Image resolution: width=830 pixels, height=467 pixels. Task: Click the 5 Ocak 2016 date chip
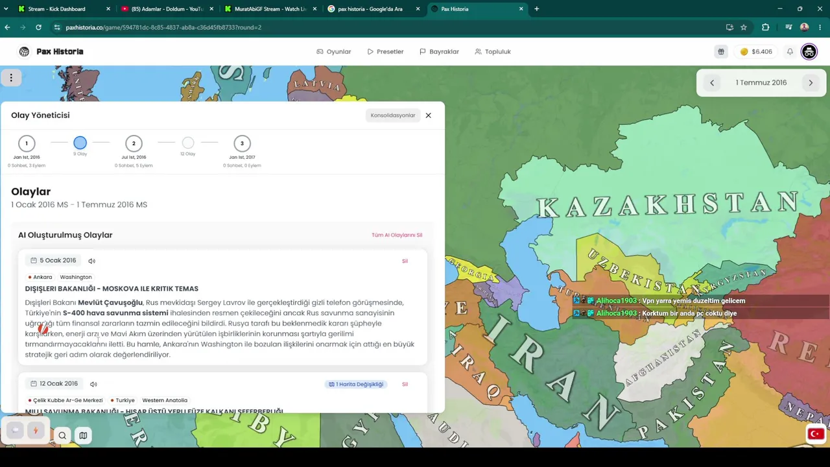tap(53, 261)
